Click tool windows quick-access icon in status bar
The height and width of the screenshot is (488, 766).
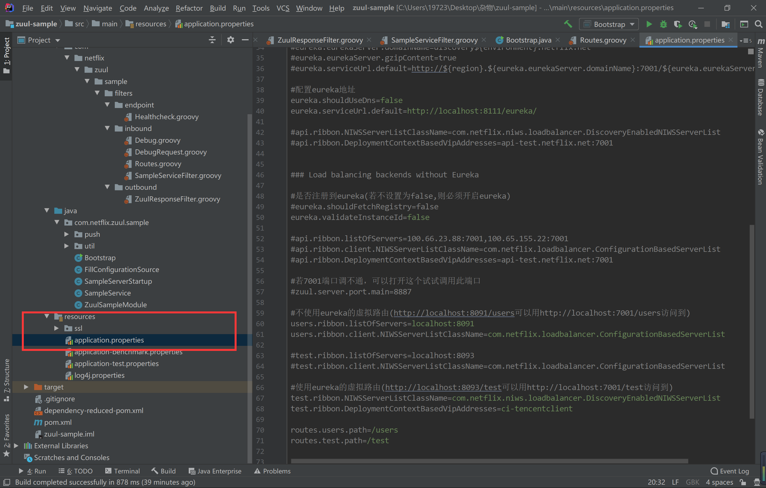[7, 482]
